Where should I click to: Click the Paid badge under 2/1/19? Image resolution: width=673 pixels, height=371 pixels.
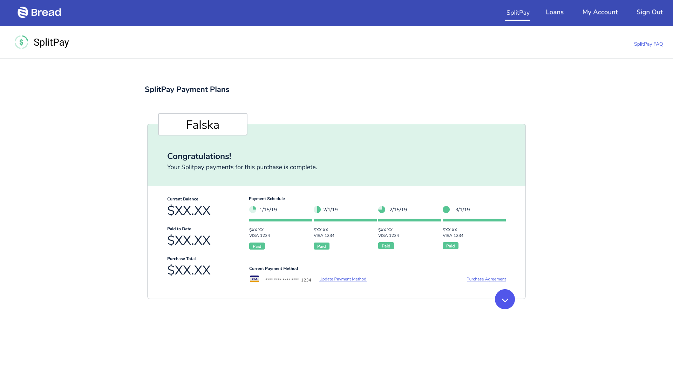coord(321,246)
